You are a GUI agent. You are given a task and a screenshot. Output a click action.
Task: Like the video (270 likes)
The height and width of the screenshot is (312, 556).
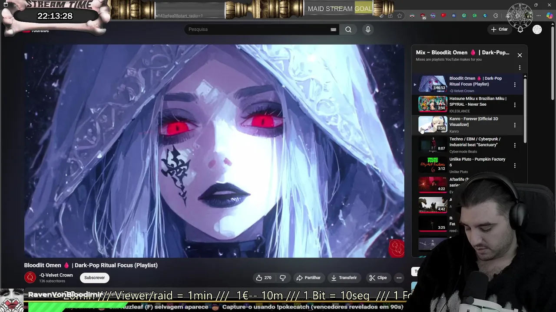pyautogui.click(x=264, y=278)
